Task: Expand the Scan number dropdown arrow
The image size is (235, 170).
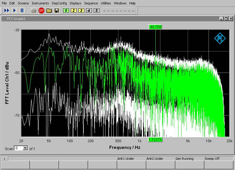Action: click(25, 148)
